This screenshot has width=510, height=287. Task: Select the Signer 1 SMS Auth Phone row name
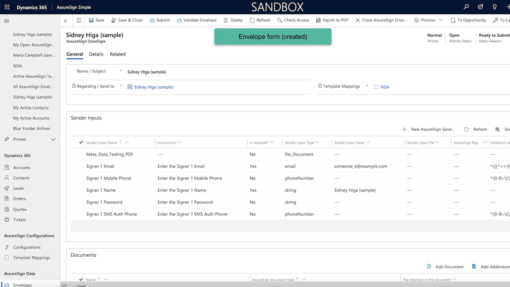click(112, 214)
